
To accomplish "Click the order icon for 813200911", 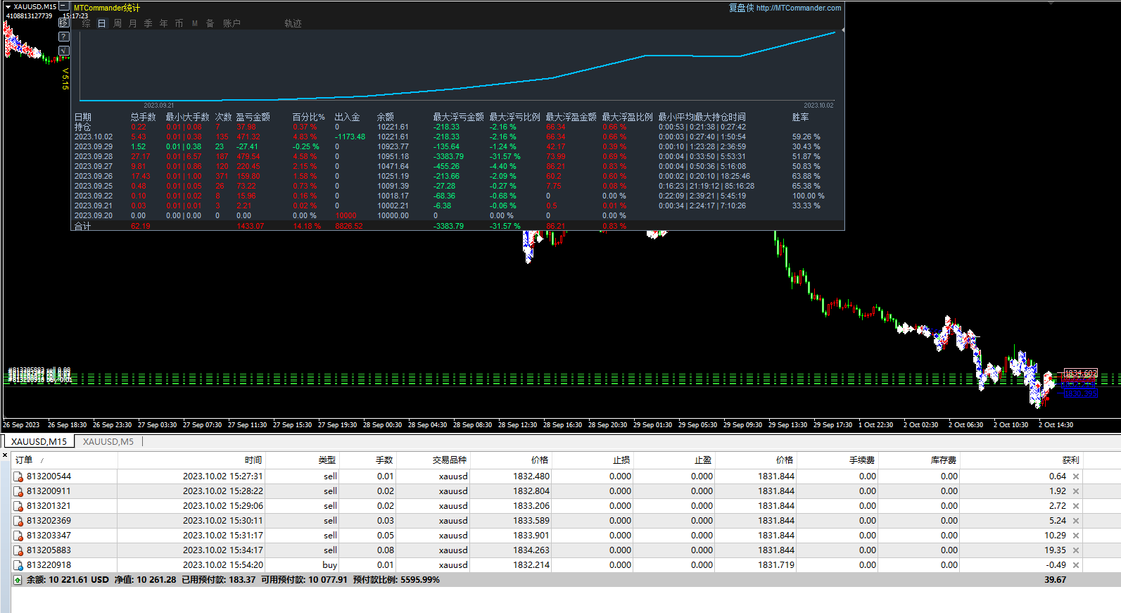I will point(18,491).
